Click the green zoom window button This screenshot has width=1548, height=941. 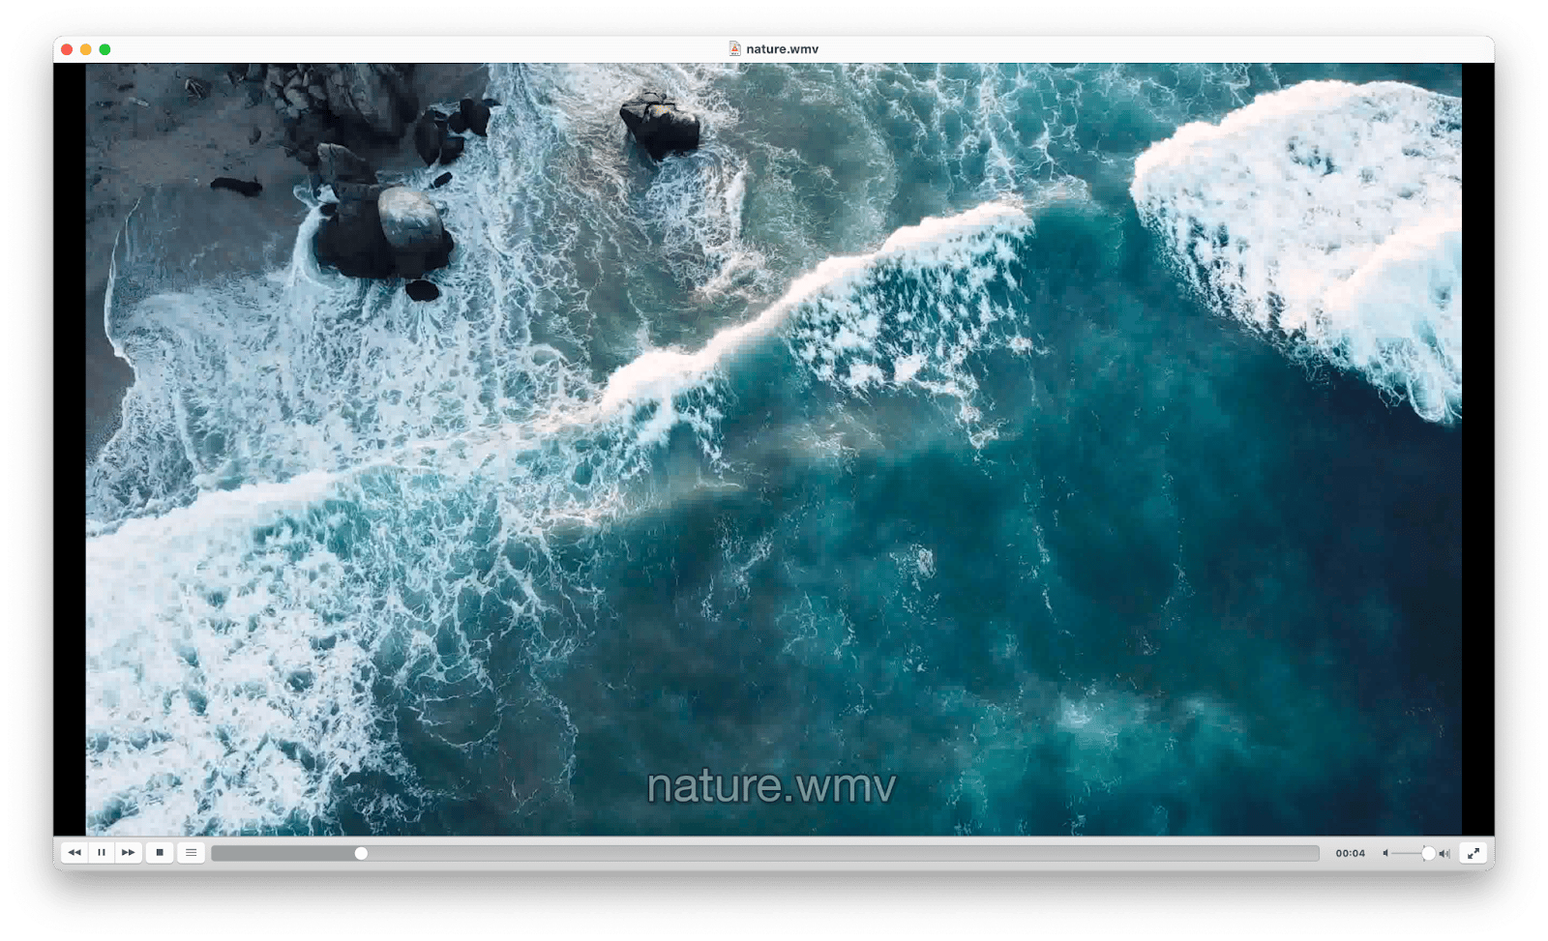pos(104,49)
